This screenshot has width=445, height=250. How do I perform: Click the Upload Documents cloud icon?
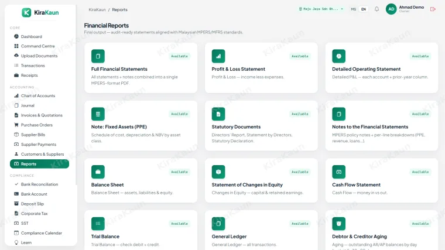pyautogui.click(x=16, y=56)
